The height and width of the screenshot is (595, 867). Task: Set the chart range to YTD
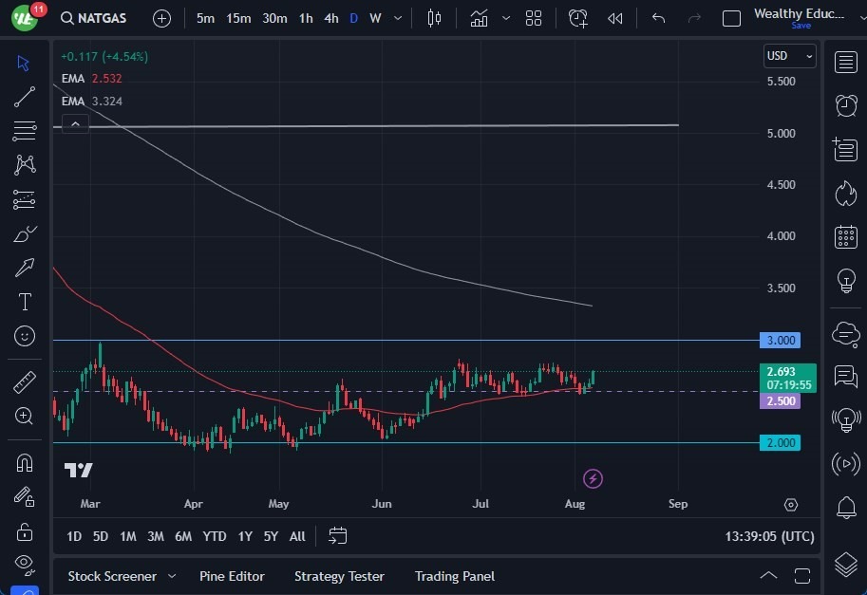pyautogui.click(x=215, y=536)
